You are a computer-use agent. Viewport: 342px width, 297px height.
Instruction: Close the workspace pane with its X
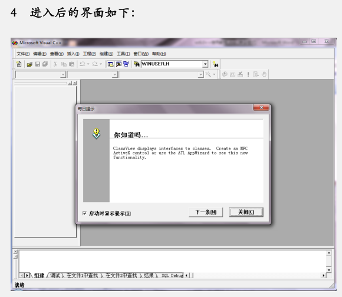pos(75,83)
